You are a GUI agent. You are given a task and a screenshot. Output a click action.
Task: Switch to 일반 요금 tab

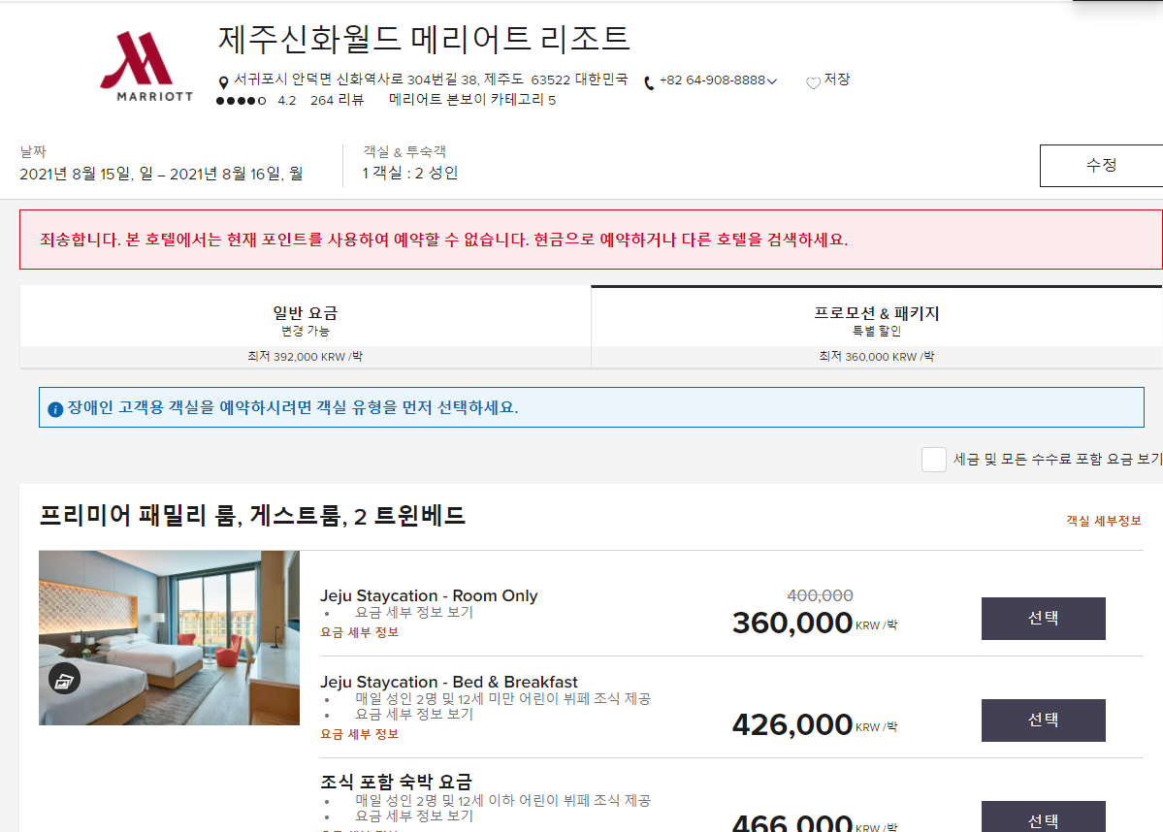[x=305, y=327]
